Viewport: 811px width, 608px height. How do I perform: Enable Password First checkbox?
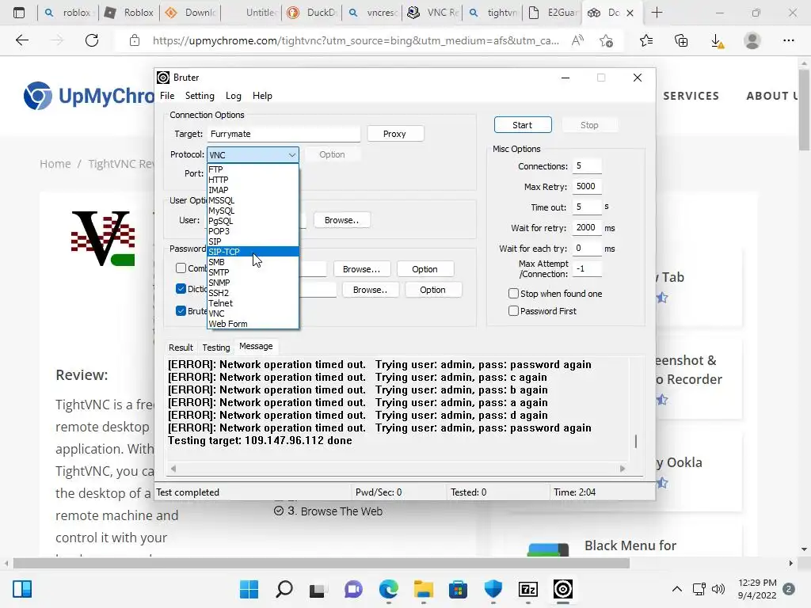(513, 310)
